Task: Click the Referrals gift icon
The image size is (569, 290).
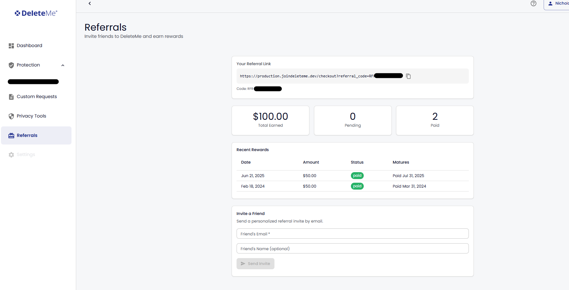Action: 11,136
